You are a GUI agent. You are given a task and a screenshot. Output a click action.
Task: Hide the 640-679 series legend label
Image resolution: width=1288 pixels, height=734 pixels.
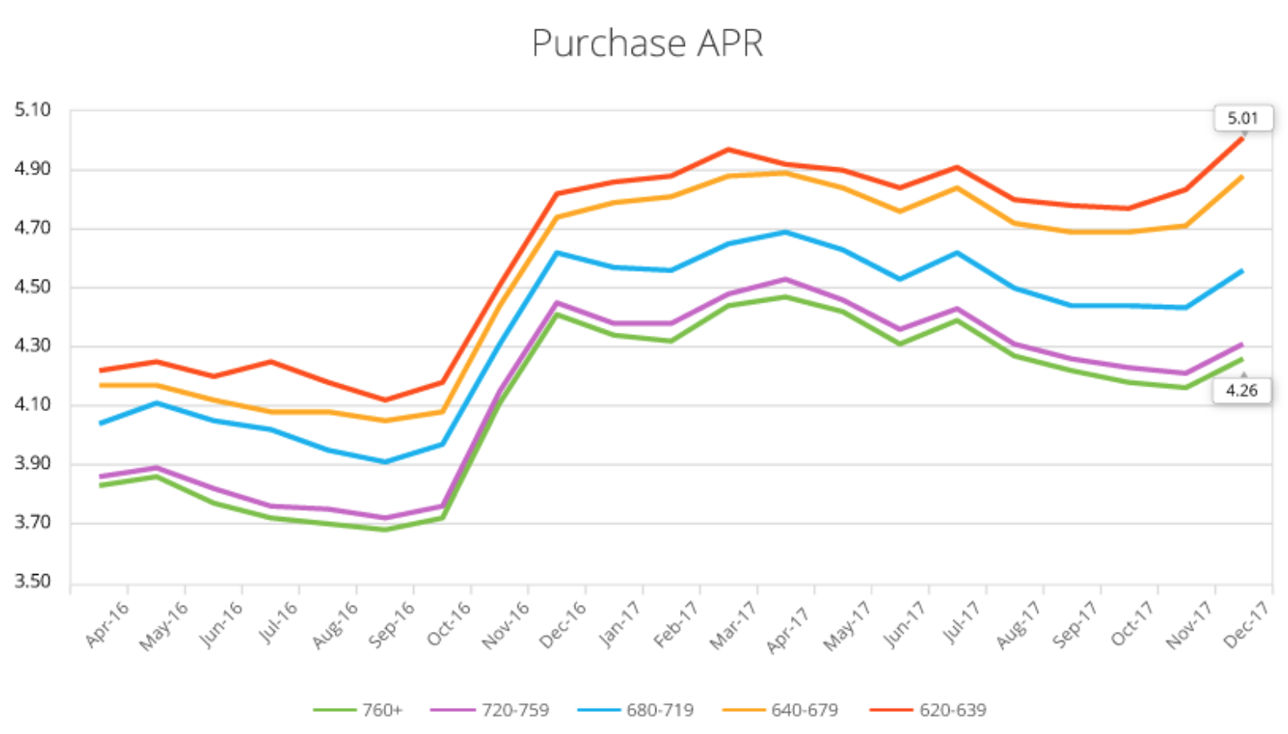pyautogui.click(x=804, y=710)
